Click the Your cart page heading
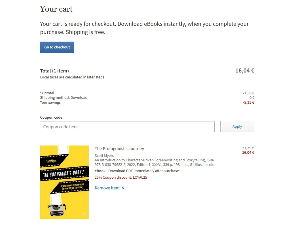Screen dimensions: 298x233 [56, 9]
